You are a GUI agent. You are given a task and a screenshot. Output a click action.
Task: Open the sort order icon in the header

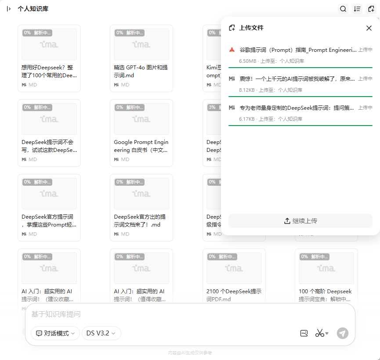coord(357,9)
